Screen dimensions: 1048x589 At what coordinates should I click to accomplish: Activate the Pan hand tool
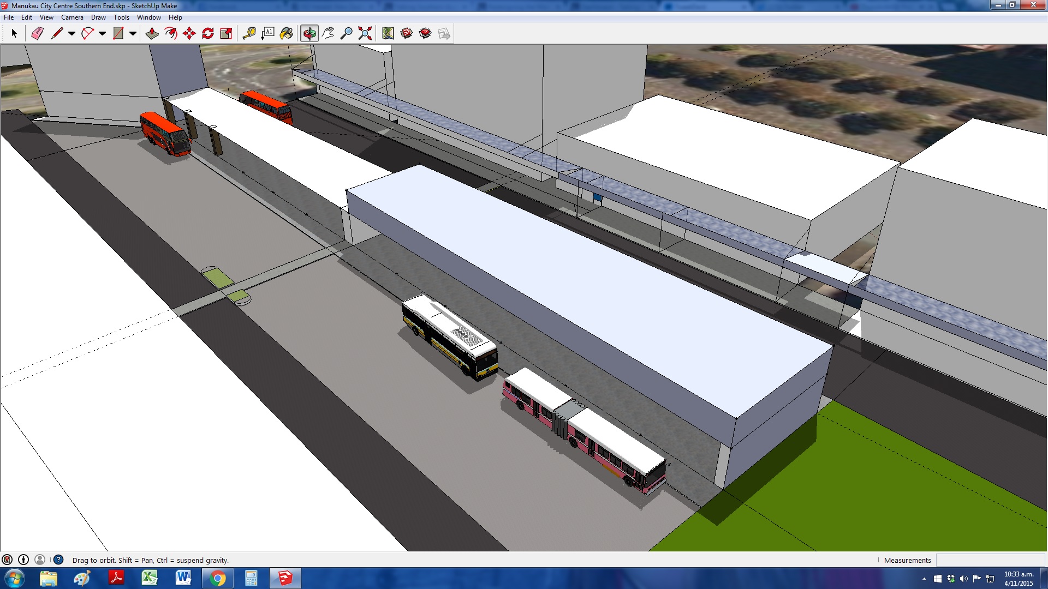point(327,34)
